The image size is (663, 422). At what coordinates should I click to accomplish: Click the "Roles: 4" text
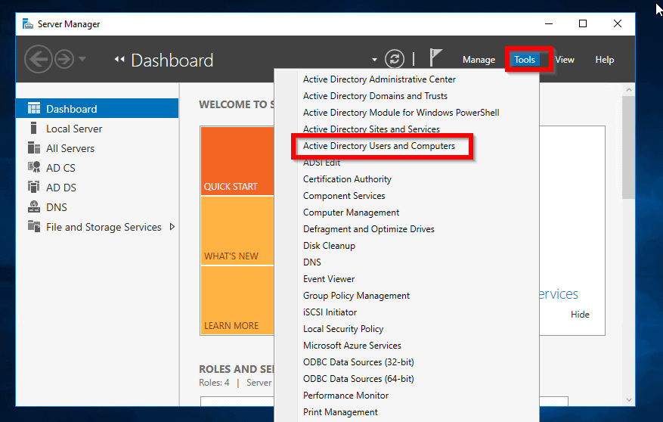[215, 383]
